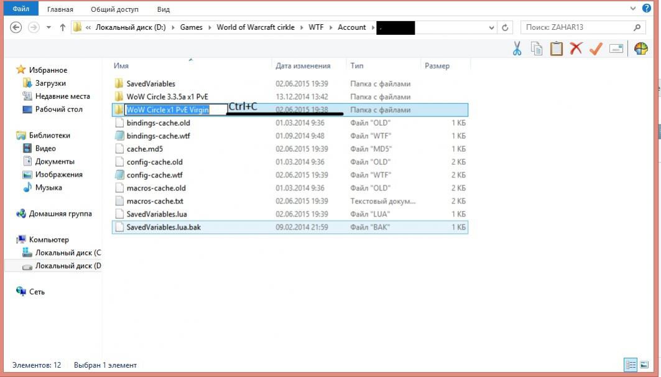Open the Файл menu tab

(21, 9)
